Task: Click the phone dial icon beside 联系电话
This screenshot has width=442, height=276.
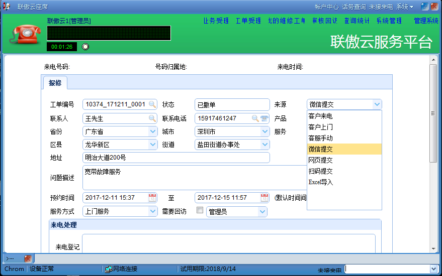Action: (264, 118)
